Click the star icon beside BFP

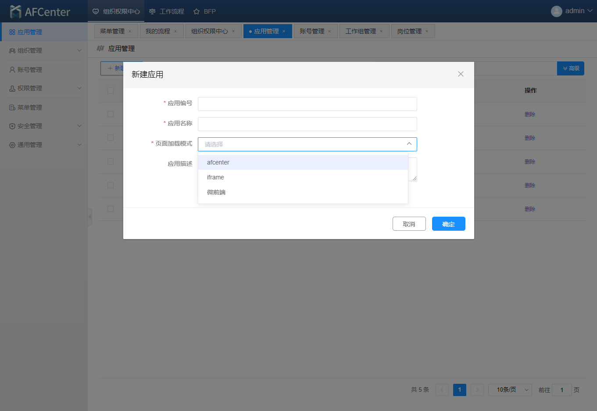[197, 11]
